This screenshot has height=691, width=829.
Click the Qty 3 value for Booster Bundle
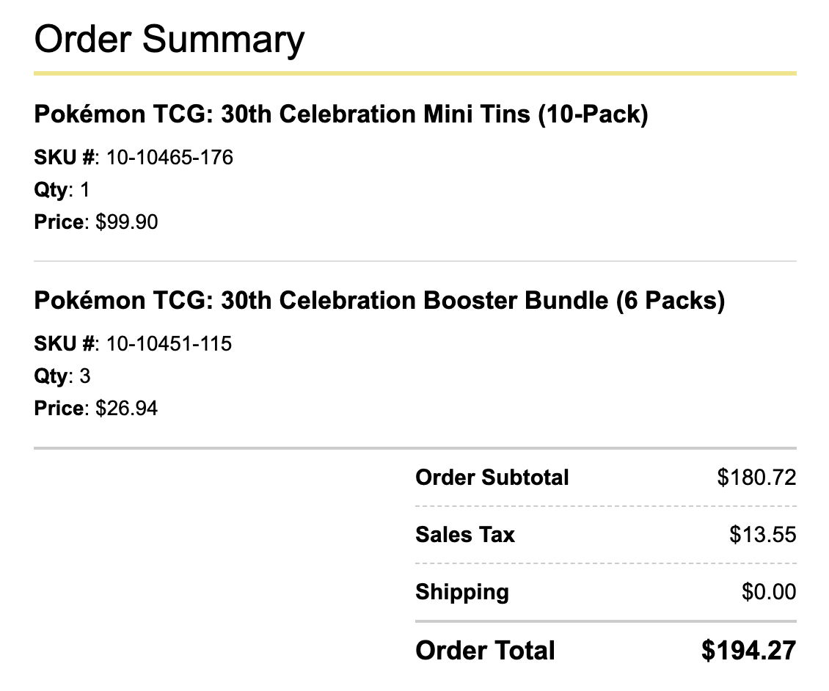point(84,376)
